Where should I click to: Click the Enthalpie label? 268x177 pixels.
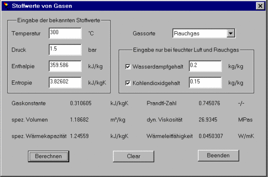tap(23, 66)
